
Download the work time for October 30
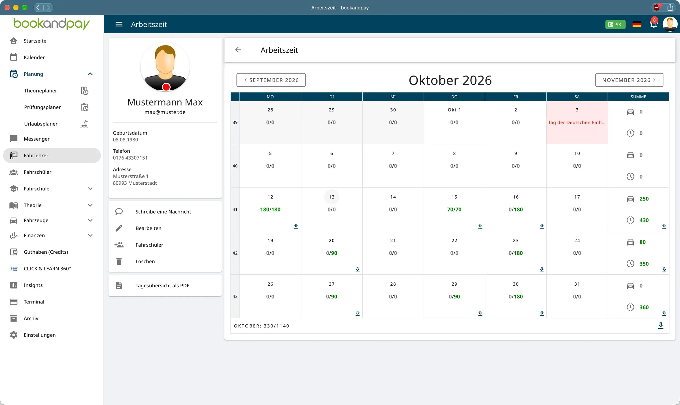pyautogui.click(x=542, y=313)
